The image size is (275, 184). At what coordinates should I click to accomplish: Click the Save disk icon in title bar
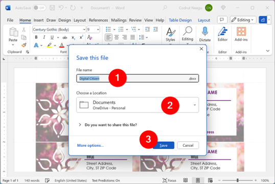[x=52, y=8]
